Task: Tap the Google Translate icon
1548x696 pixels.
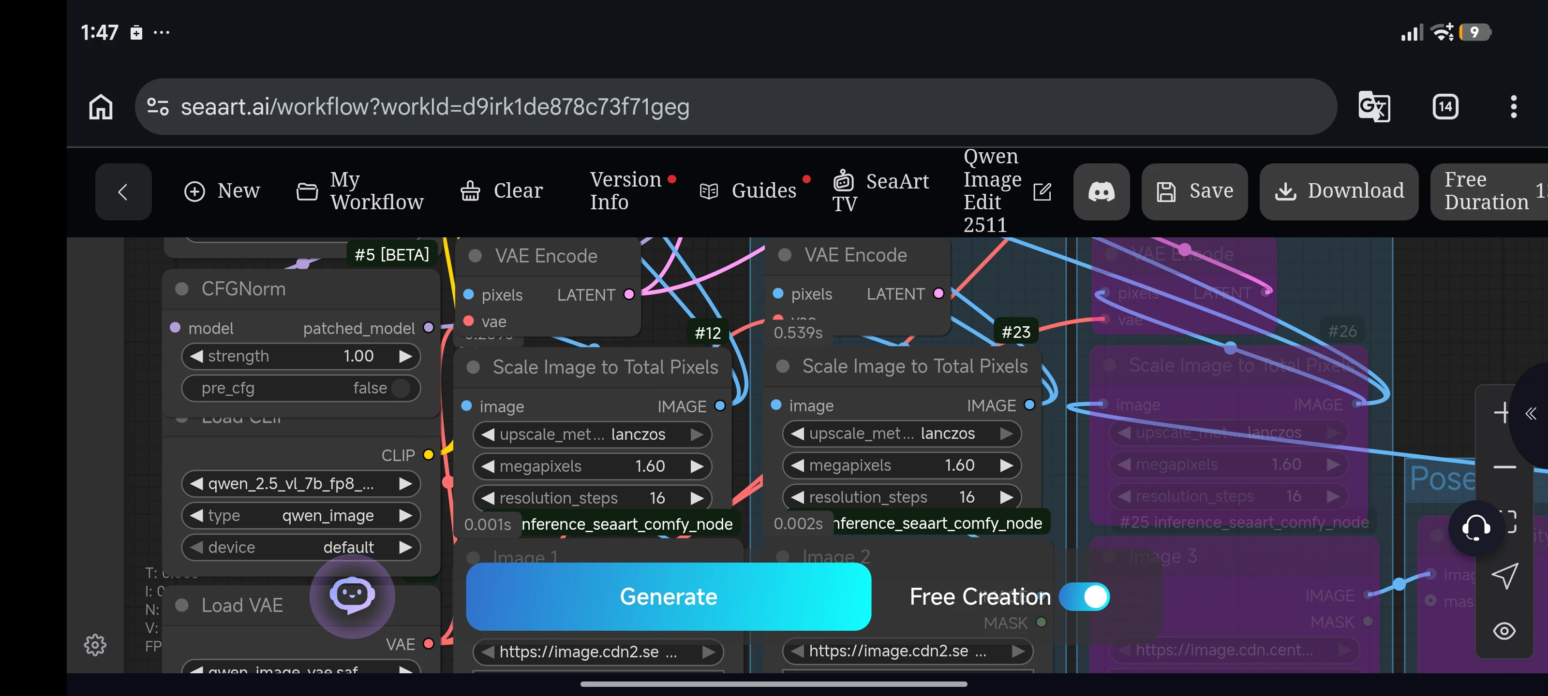Action: [1374, 107]
